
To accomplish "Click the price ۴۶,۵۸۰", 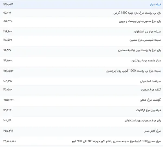I will coord(8,89).
